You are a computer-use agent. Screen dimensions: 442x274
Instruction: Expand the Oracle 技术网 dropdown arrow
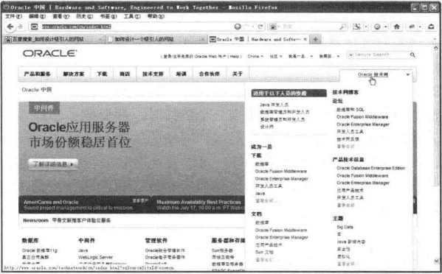point(407,74)
